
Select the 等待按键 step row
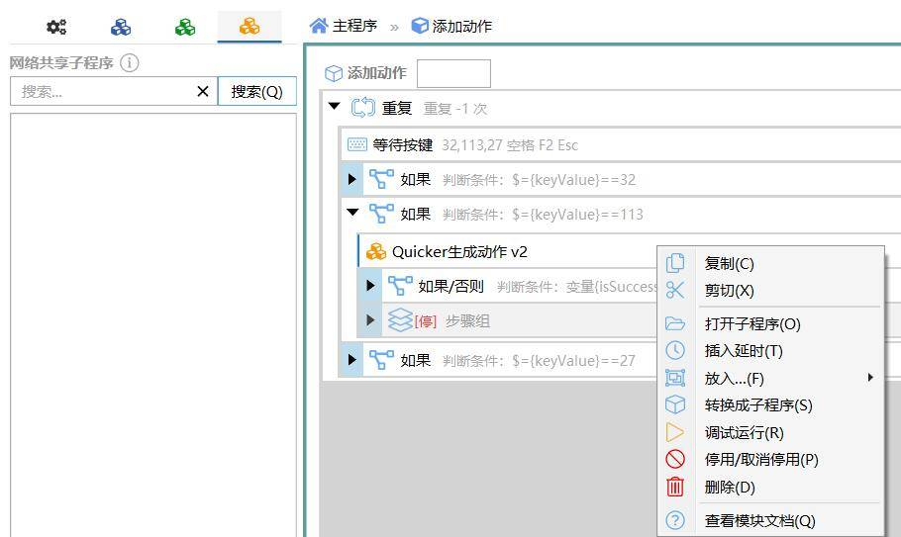(621, 144)
